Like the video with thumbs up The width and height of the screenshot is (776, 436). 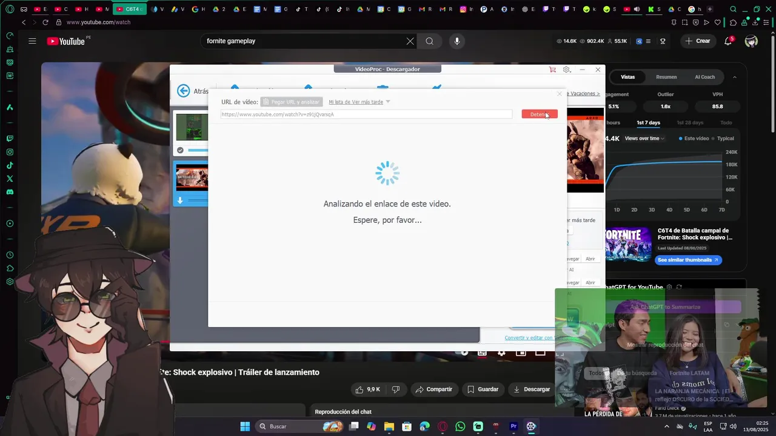click(x=368, y=389)
